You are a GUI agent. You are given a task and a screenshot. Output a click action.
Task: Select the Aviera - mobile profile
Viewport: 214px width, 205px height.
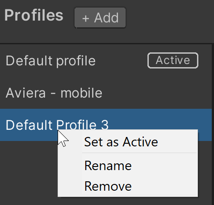pyautogui.click(x=106, y=93)
